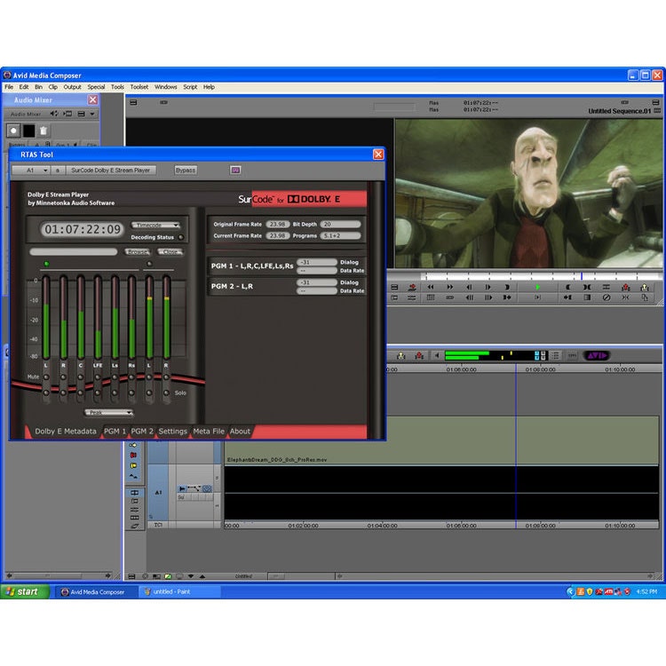Click the trash icon in Audio Mixer

click(x=44, y=131)
